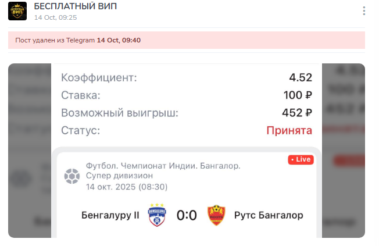Click the possible winnings value 452 ₽
The image size is (379, 246).
click(x=297, y=113)
